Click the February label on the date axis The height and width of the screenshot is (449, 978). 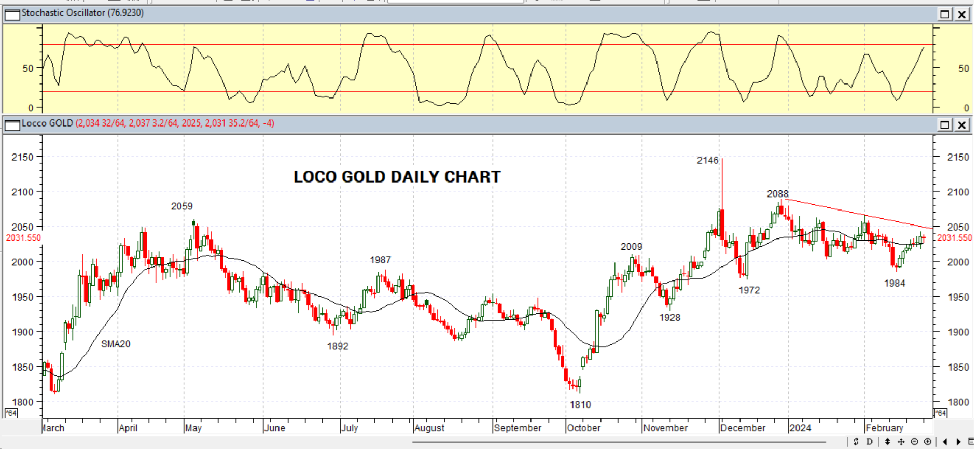click(x=885, y=428)
